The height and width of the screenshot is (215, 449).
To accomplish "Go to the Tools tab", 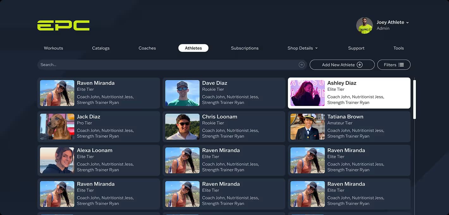I will [x=399, y=48].
